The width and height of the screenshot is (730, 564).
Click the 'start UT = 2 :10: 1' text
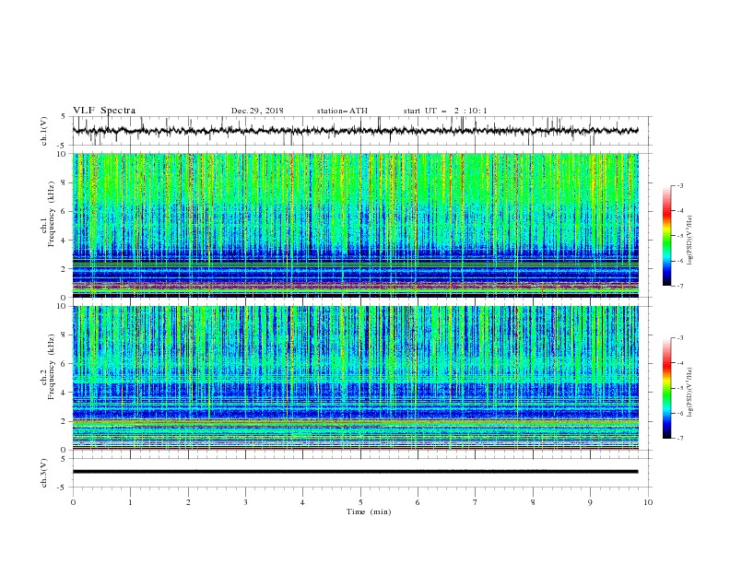445,111
